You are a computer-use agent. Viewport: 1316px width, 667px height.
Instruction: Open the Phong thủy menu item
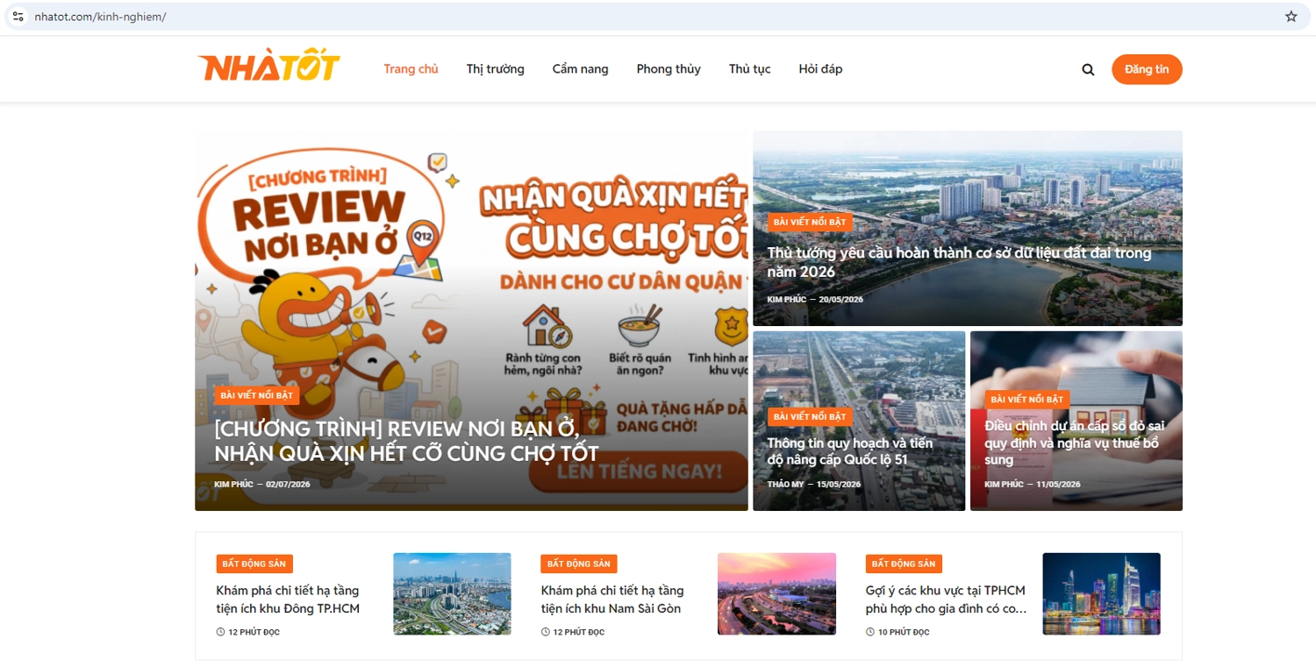coord(669,69)
